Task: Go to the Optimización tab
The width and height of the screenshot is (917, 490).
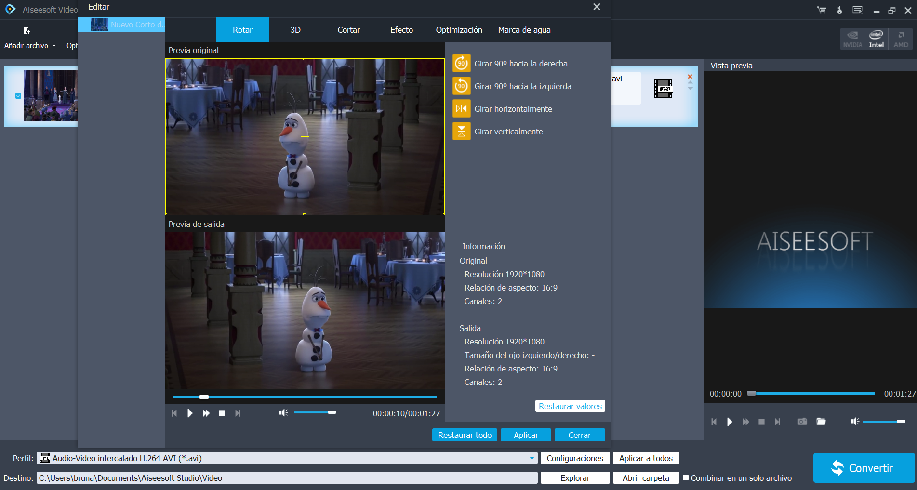Action: point(459,30)
